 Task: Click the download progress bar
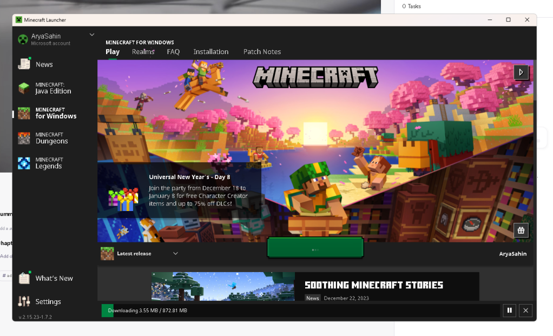300,311
